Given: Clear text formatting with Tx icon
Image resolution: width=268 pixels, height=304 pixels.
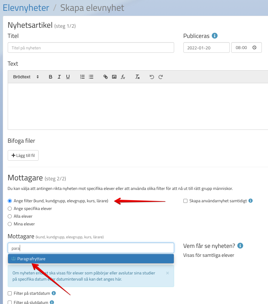Looking at the screenshot, I should pos(137,77).
